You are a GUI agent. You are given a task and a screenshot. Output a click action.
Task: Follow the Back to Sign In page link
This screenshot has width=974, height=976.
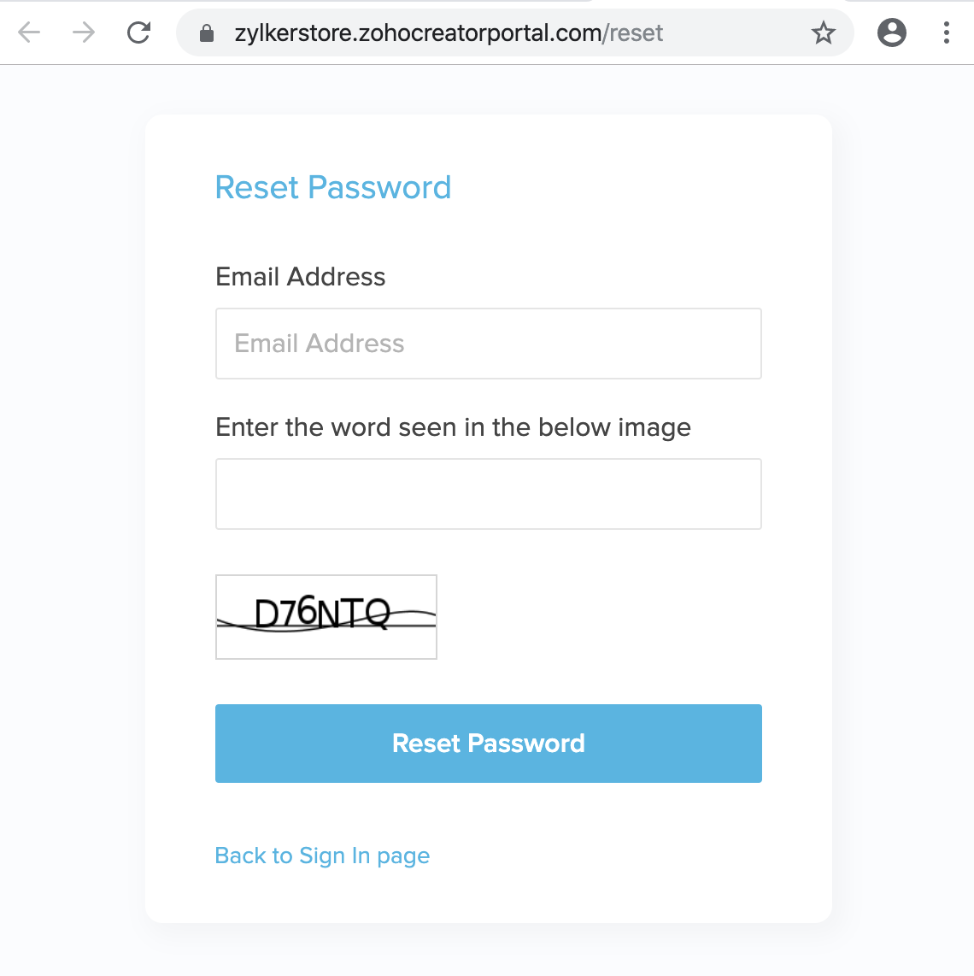(322, 855)
